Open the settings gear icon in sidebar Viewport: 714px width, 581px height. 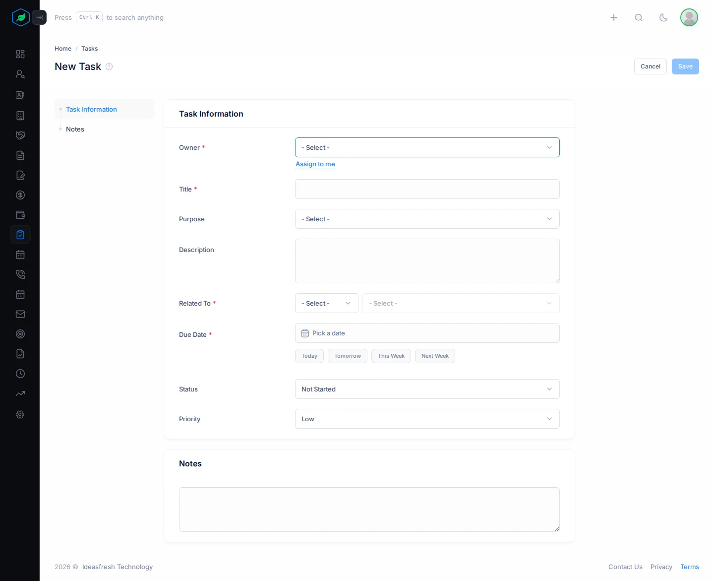pos(20,414)
